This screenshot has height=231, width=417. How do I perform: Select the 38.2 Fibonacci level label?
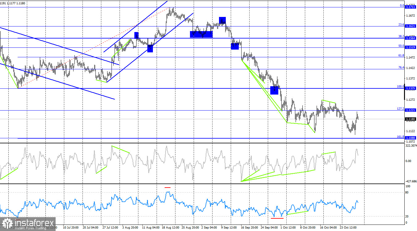pos(401,36)
